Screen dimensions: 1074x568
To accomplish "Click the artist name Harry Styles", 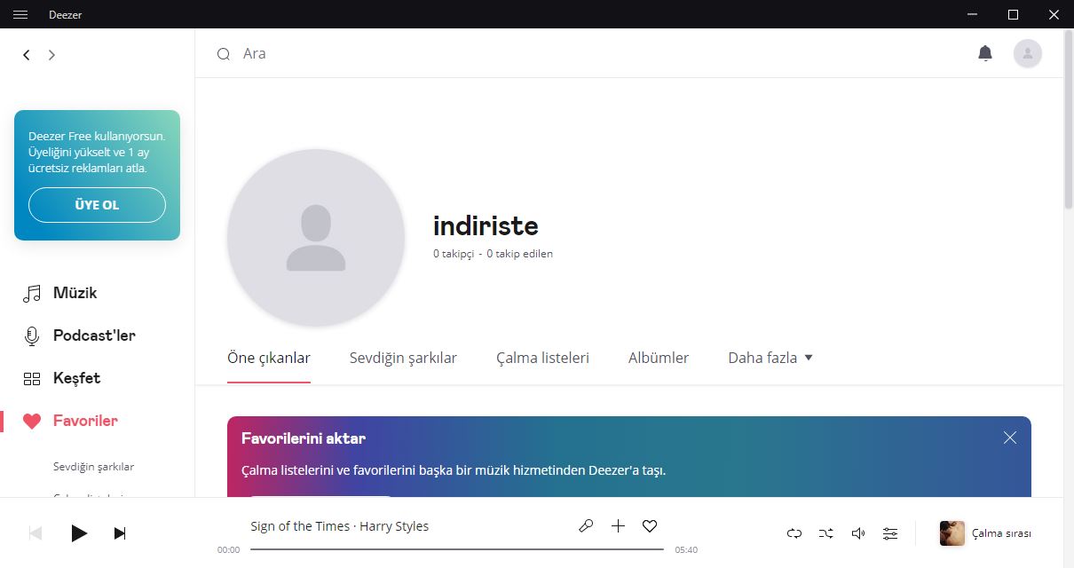I will [x=394, y=526].
